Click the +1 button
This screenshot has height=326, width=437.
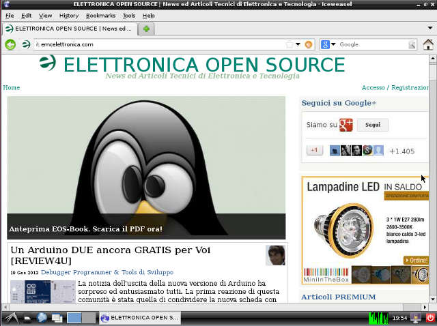pyautogui.click(x=314, y=150)
